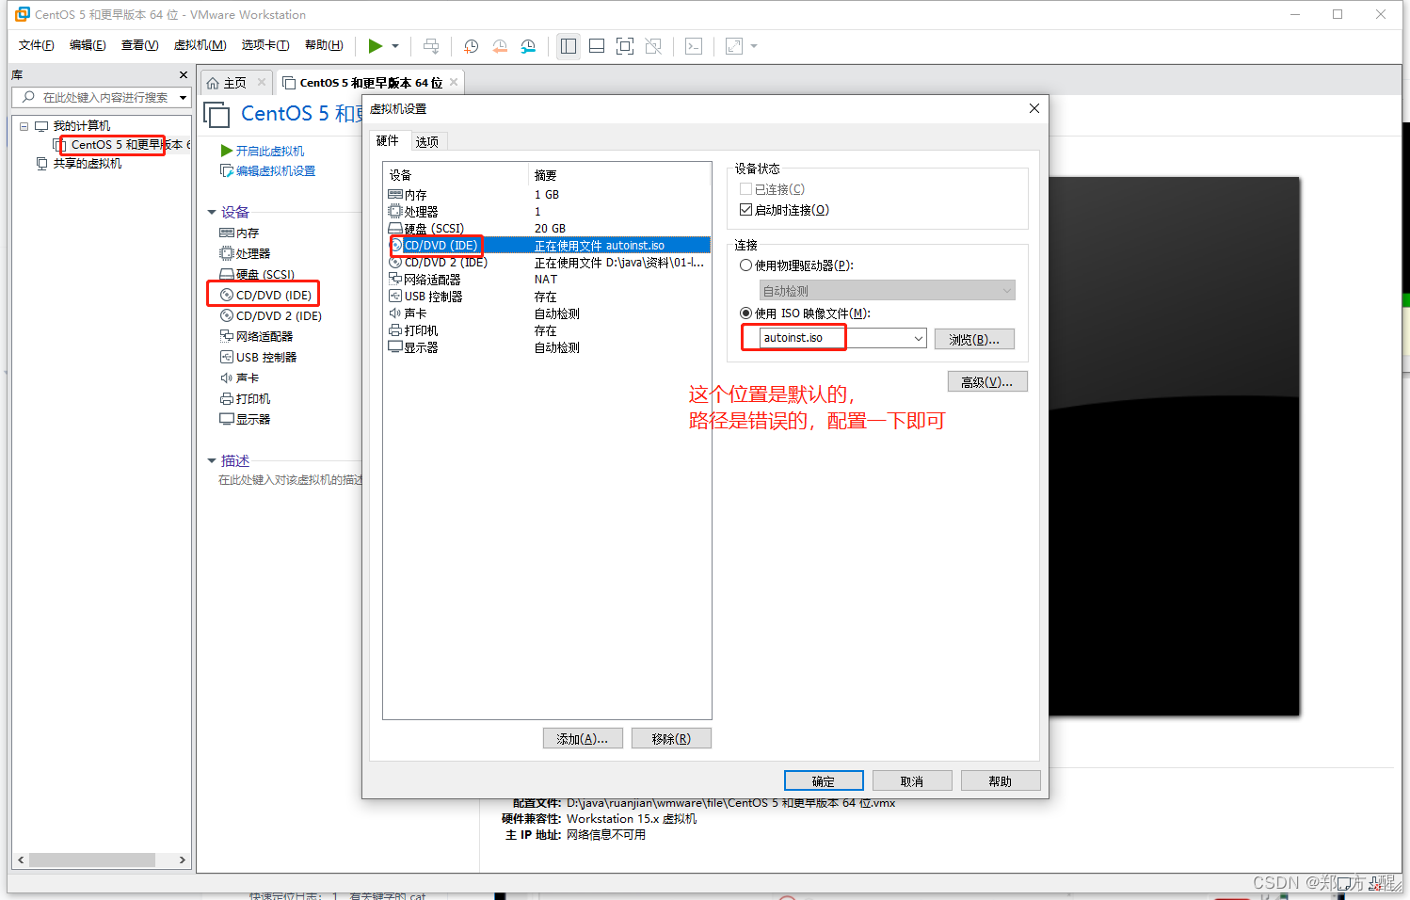
Task: Switch to the 选项 tab in settings dialog
Action: pos(427,142)
